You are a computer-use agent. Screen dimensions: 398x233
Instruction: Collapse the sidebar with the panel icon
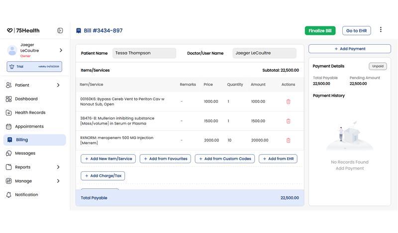click(60, 30)
